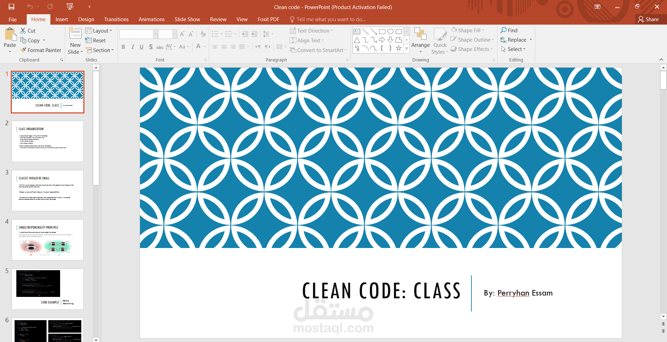Image resolution: width=667 pixels, height=342 pixels.
Task: Center-align the paragraph text
Action: pos(224,47)
